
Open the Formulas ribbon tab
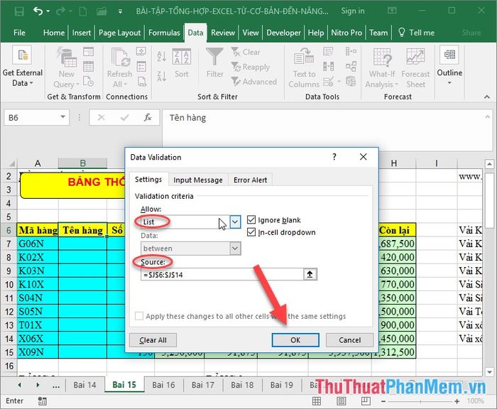pos(164,33)
